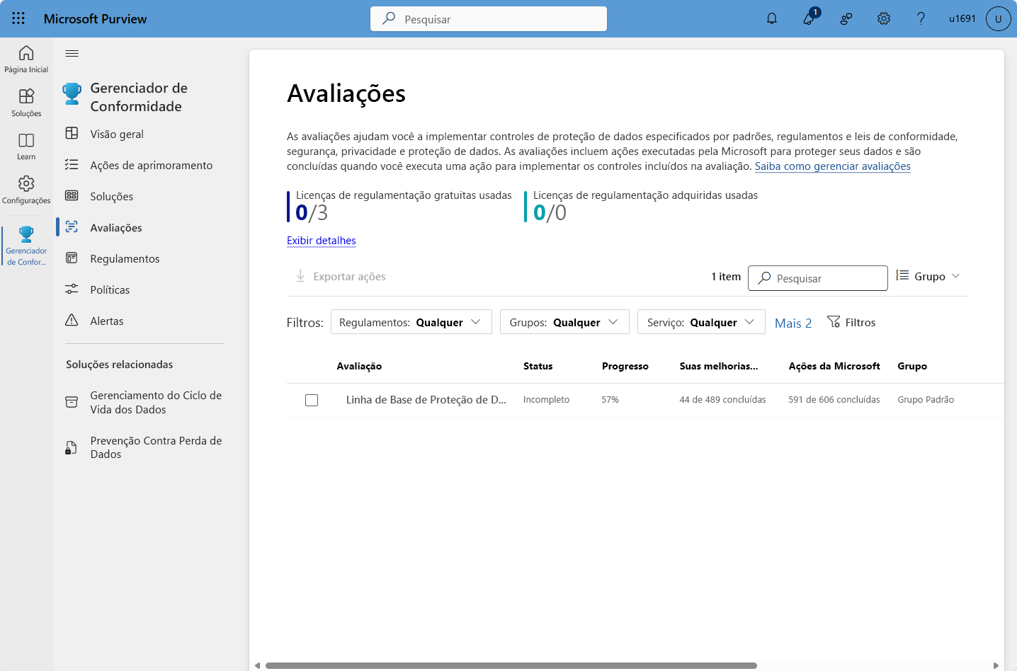Open the Grupo grouping dropdown
Image resolution: width=1017 pixels, height=671 pixels.
(x=928, y=276)
